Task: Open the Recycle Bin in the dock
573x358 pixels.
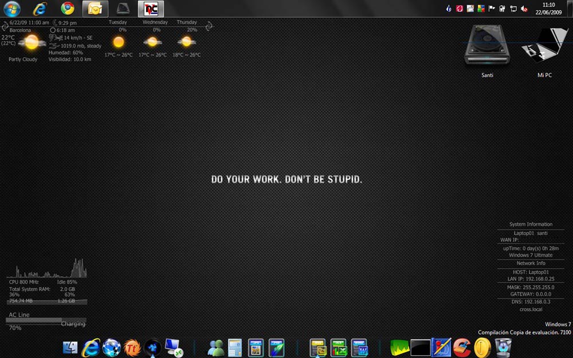Action: [x=503, y=347]
